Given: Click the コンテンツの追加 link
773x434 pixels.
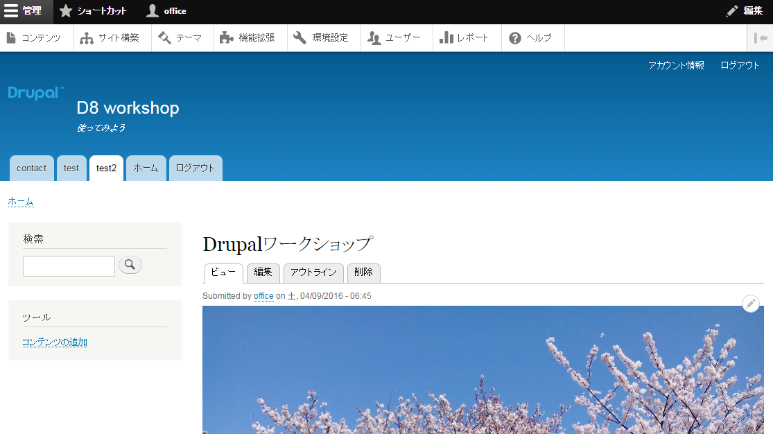Looking at the screenshot, I should click(x=55, y=342).
